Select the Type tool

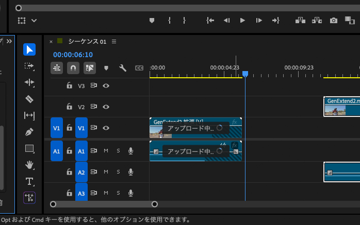(29, 181)
